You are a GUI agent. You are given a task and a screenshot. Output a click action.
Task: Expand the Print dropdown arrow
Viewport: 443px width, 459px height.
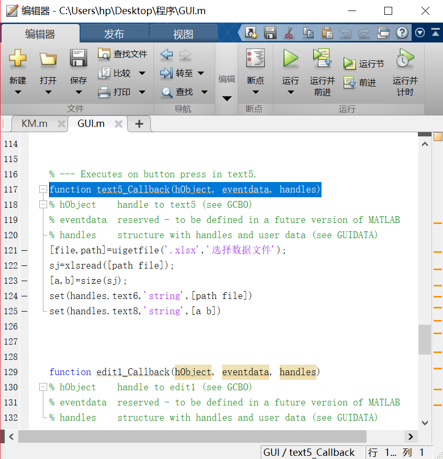click(x=142, y=92)
